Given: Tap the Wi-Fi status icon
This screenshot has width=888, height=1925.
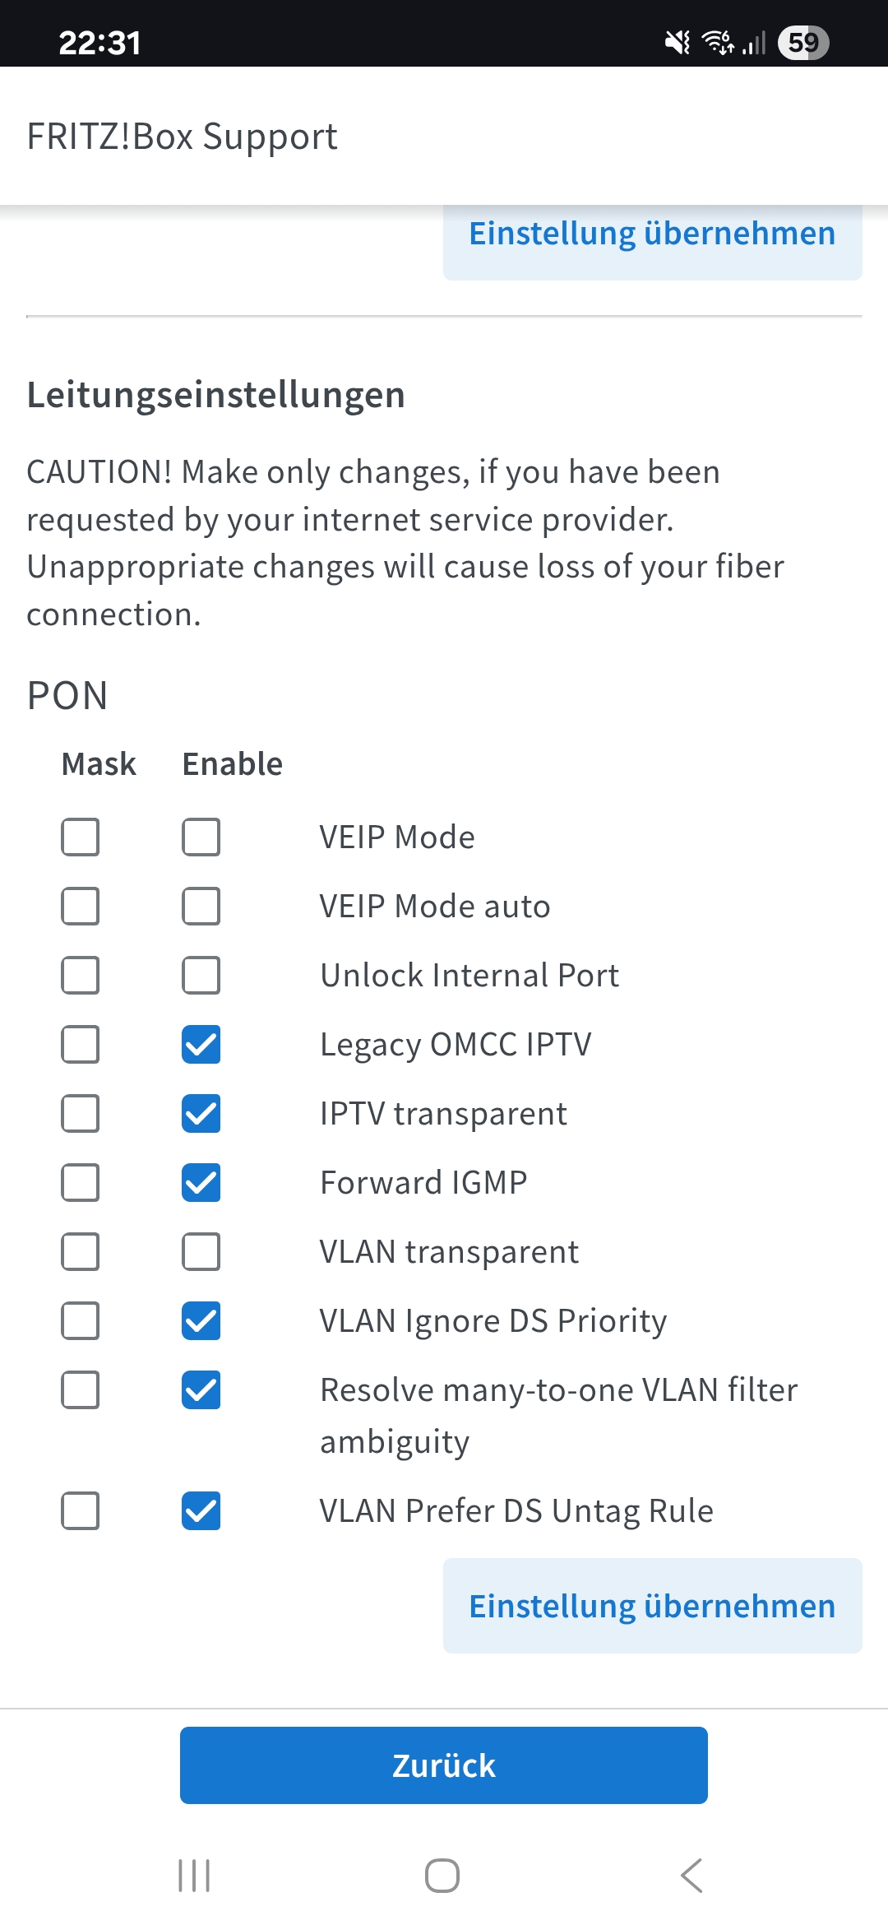Looking at the screenshot, I should click(x=718, y=43).
